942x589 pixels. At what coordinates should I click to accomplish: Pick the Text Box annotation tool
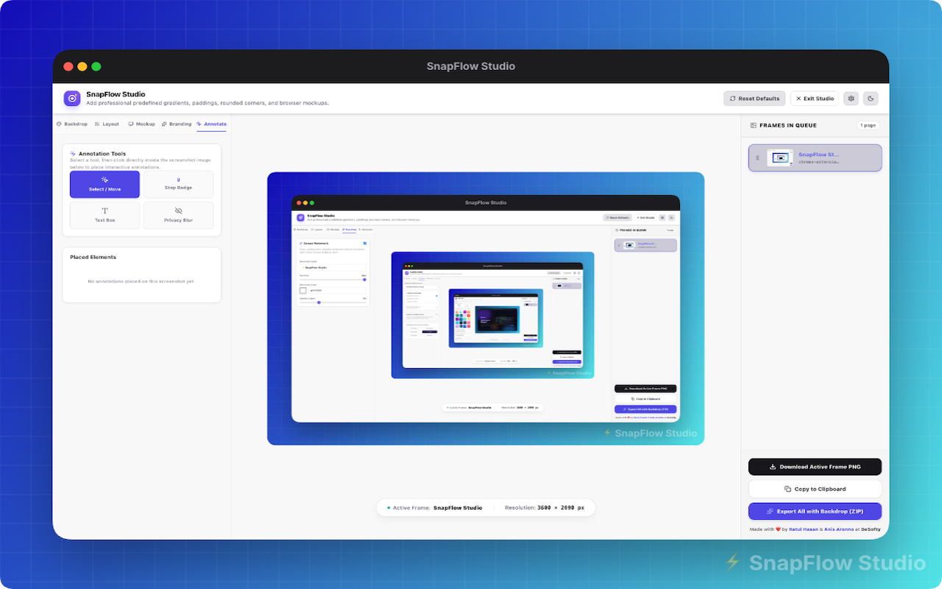click(105, 215)
